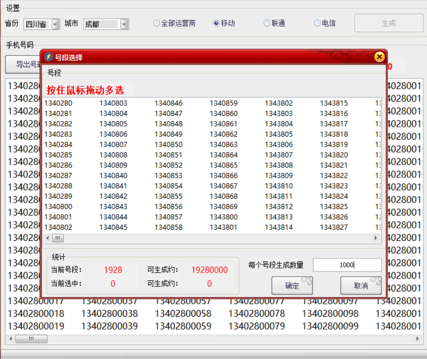
Task: Select segment 1343801
Action: [223, 228]
